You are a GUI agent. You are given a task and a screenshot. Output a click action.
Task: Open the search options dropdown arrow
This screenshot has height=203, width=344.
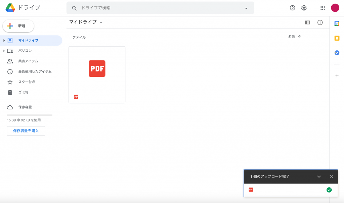click(x=246, y=8)
